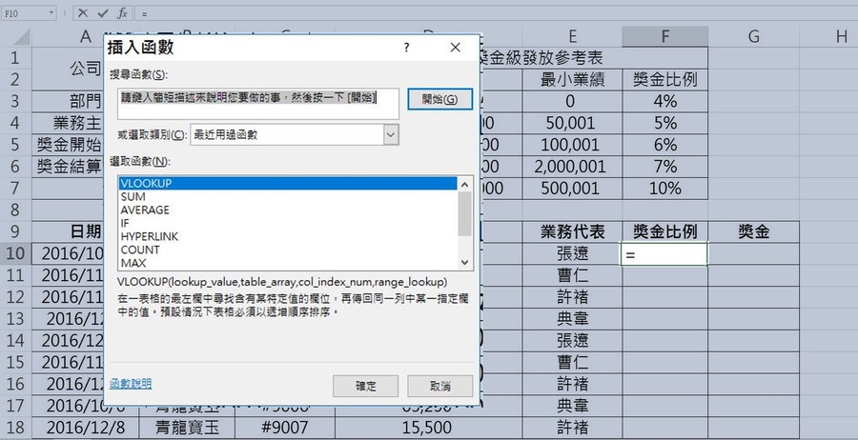Click cell E13 典韋
The height and width of the screenshot is (440, 858).
[x=572, y=319]
